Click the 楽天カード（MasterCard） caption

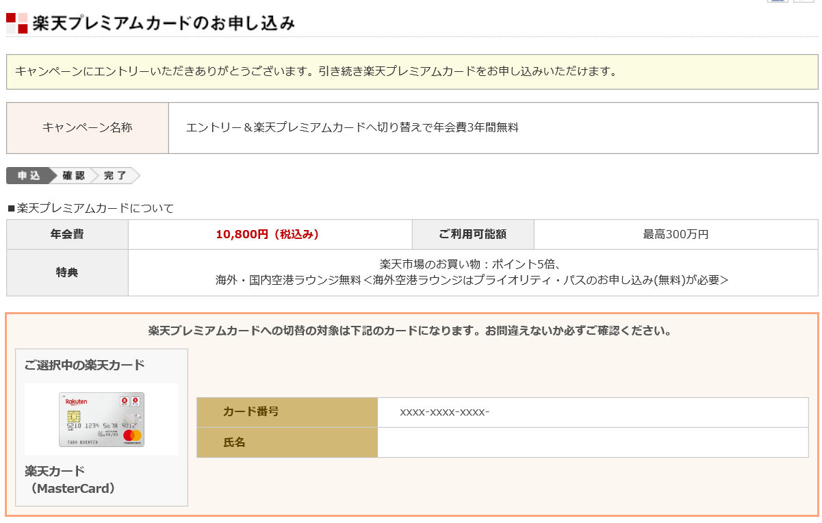70,480
